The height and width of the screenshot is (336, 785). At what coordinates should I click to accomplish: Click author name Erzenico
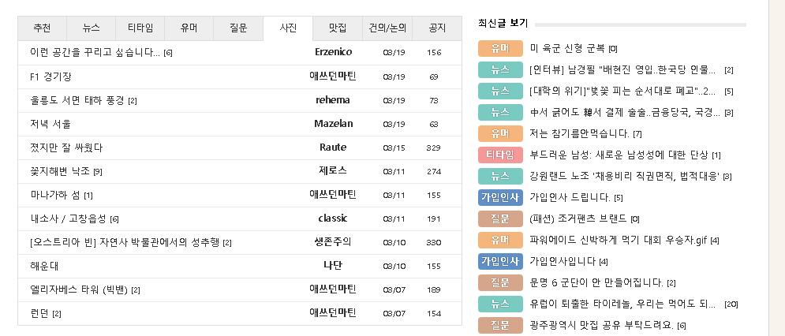tap(333, 53)
